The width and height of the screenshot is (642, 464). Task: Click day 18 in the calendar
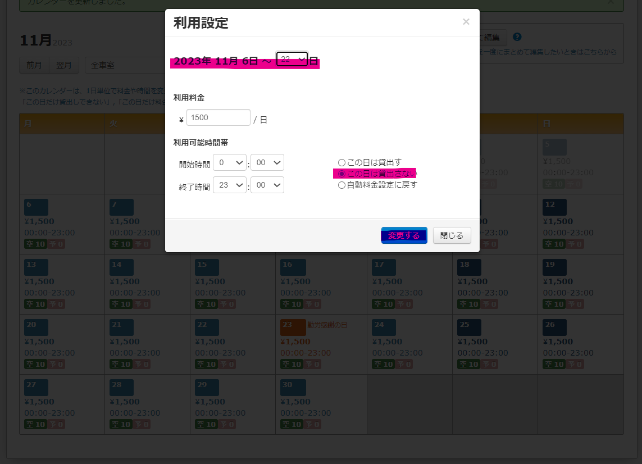[469, 267]
